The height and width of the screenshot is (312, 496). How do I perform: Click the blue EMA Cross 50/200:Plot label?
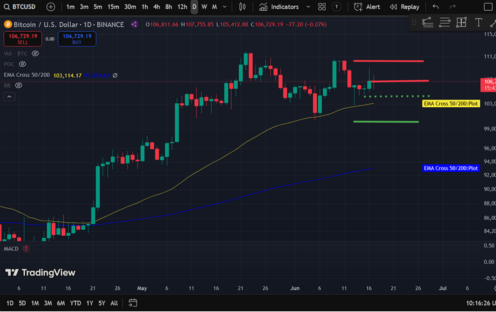click(x=451, y=168)
